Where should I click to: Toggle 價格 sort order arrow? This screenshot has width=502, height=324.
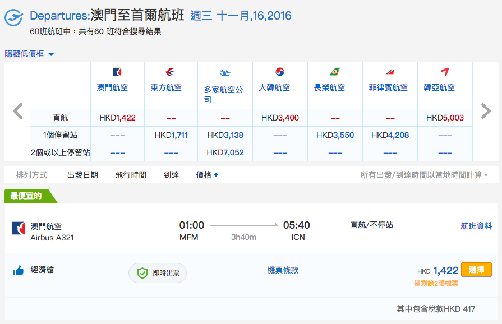[x=216, y=175]
